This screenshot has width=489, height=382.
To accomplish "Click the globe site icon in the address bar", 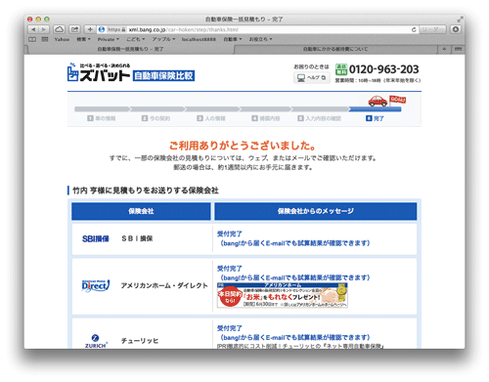I will (x=102, y=29).
